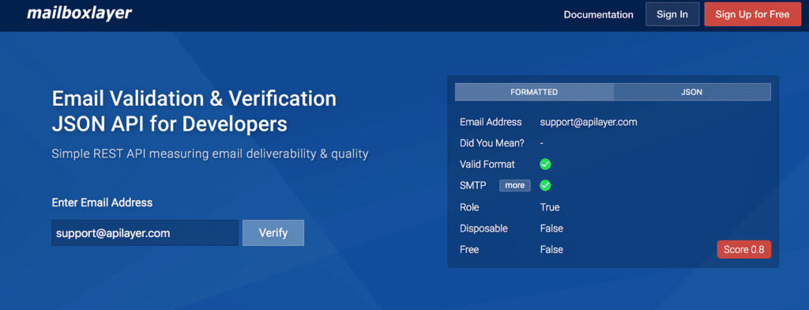
Task: Click the Role value True
Action: 550,207
